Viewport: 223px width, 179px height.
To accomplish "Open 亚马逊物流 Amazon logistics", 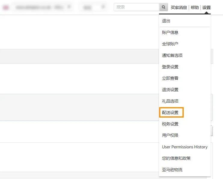I will pyautogui.click(x=172, y=170).
